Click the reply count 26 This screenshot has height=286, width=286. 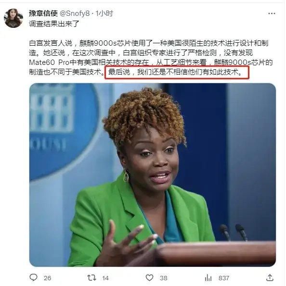(47, 278)
